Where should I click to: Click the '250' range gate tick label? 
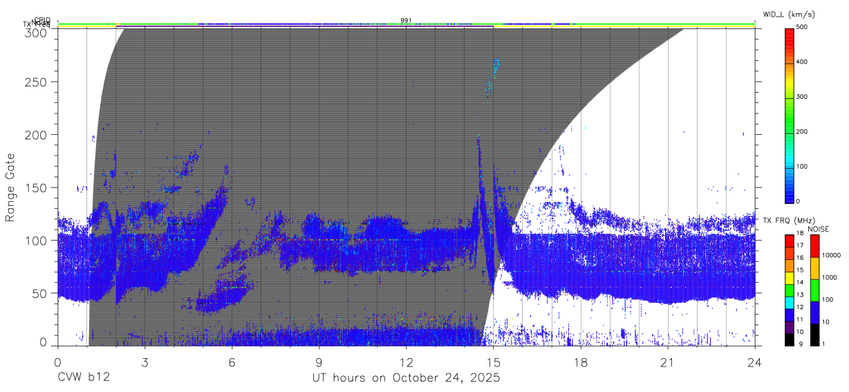click(x=37, y=82)
